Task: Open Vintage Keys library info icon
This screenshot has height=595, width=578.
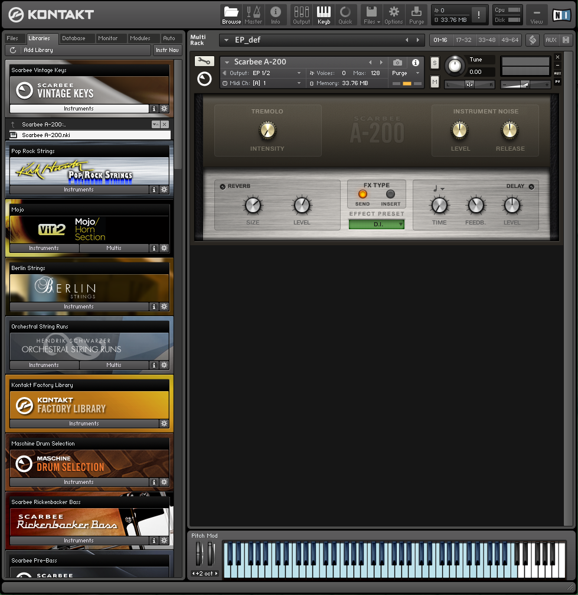Action: (154, 109)
